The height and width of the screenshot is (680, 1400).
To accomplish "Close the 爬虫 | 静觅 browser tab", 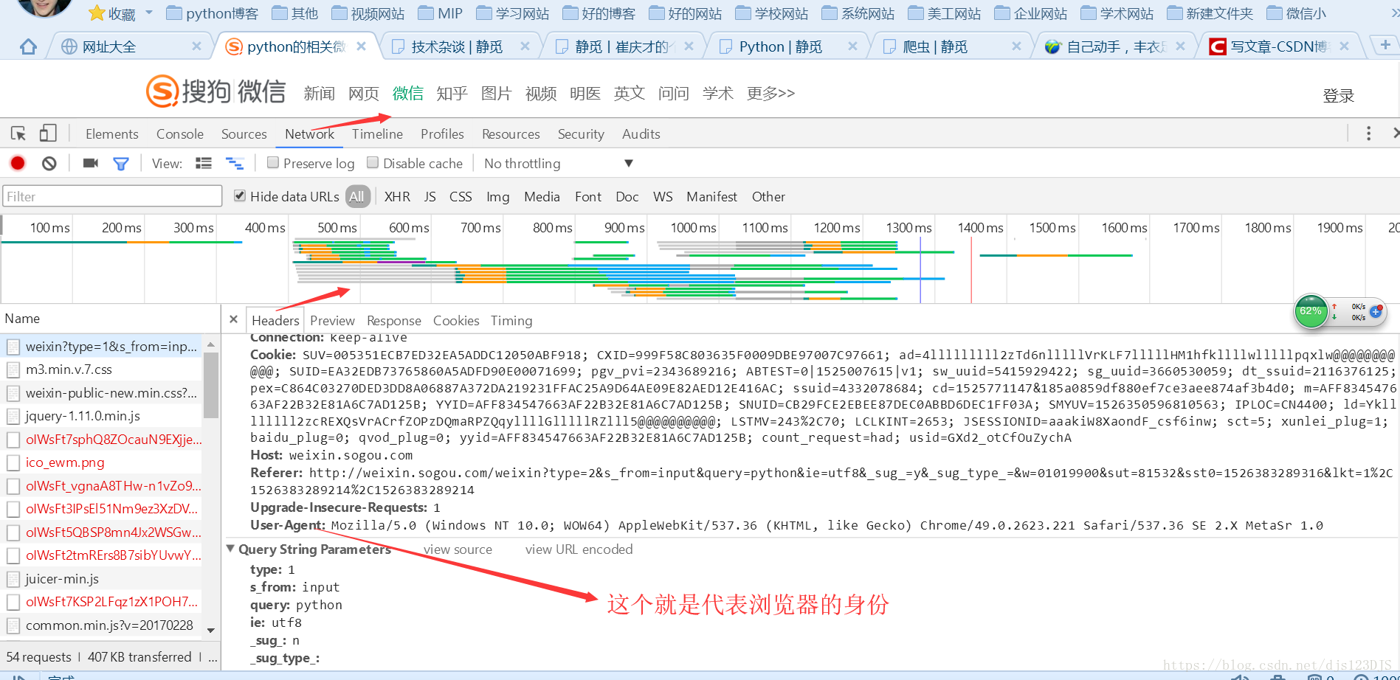I will coord(1016,46).
